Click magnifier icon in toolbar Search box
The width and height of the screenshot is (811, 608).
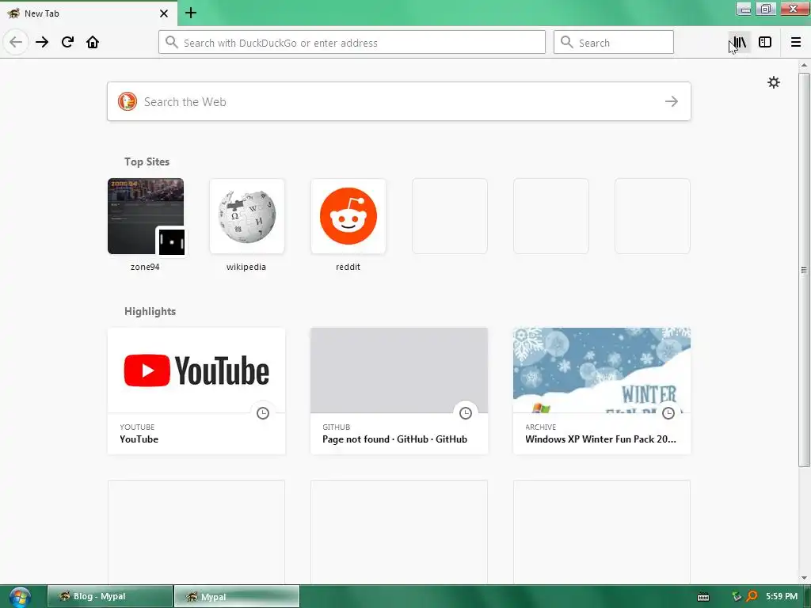pyautogui.click(x=567, y=42)
